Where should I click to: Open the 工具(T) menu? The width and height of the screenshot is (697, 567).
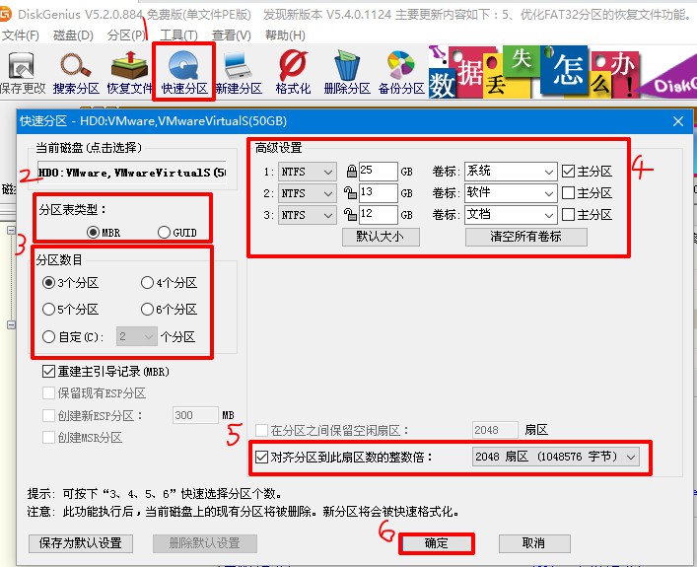coord(178,35)
